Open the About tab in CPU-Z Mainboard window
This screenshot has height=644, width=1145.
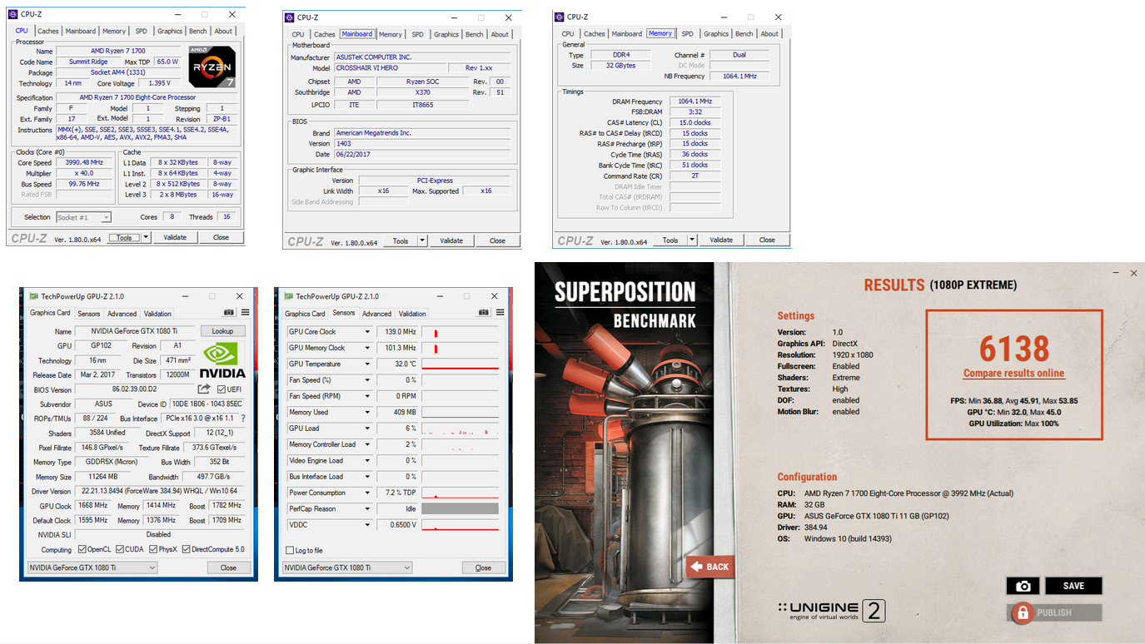pyautogui.click(x=500, y=34)
